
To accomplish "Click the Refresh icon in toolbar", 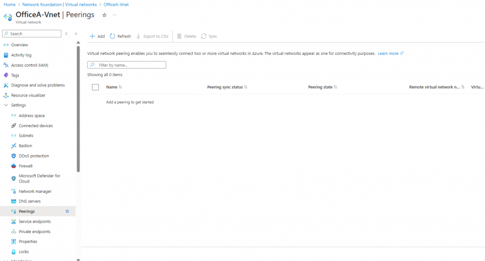I will coord(113,36).
